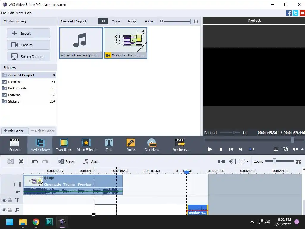The height and width of the screenshot is (229, 305).
Task: Go to next frame
Action: click(x=240, y=149)
